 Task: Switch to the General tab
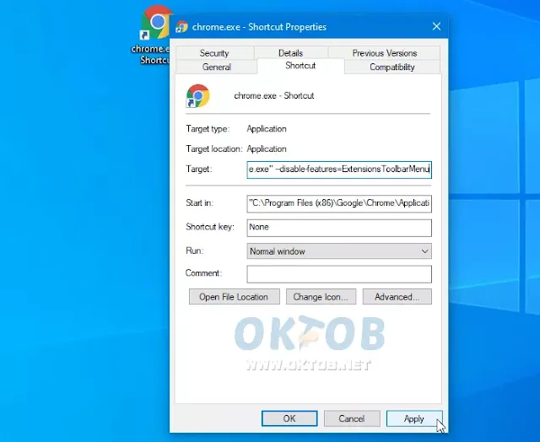point(217,67)
